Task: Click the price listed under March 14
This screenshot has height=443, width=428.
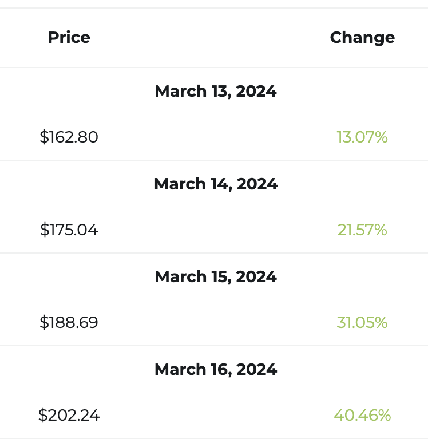Action: pyautogui.click(x=69, y=230)
